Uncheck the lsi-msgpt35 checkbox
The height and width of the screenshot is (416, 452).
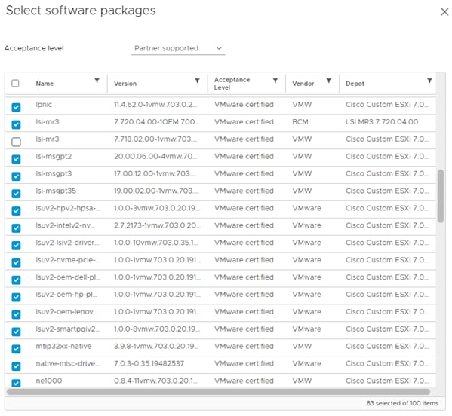tap(16, 194)
